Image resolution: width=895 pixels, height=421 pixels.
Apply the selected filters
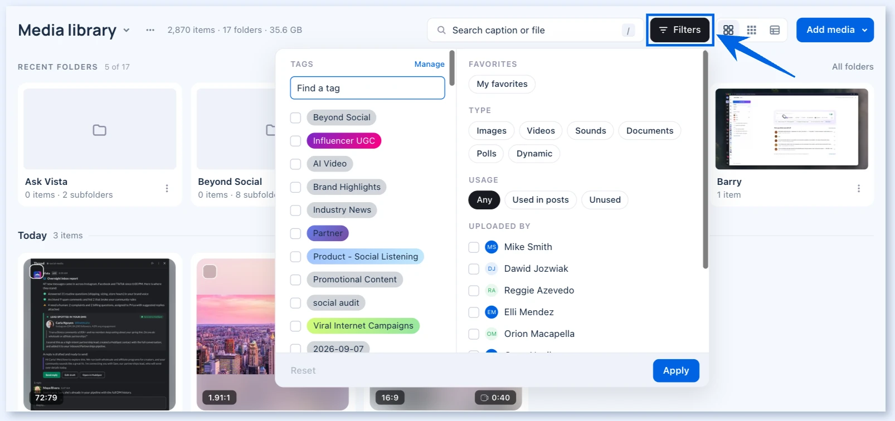tap(676, 371)
